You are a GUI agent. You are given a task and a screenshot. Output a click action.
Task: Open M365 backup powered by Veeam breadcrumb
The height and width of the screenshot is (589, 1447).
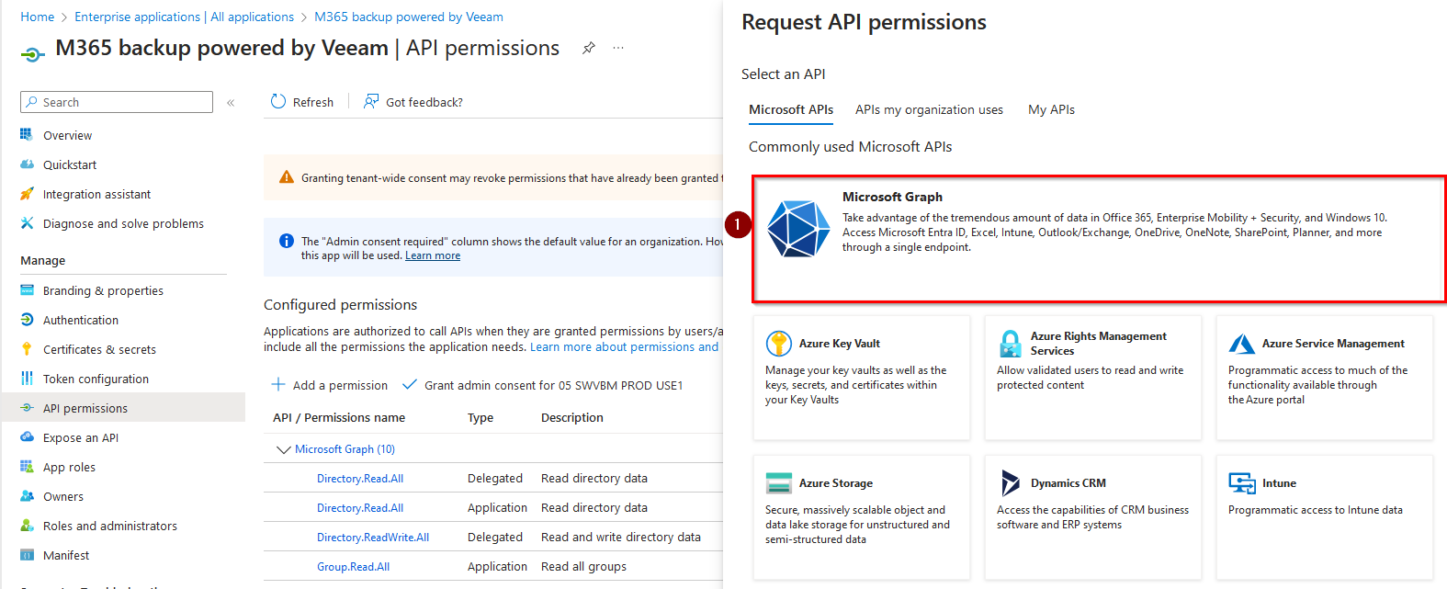coord(409,17)
